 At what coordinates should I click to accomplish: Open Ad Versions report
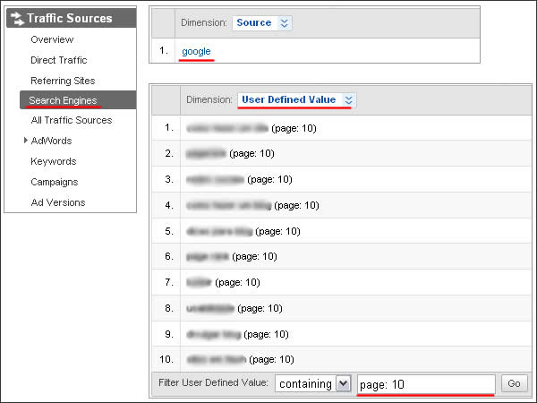coord(58,202)
